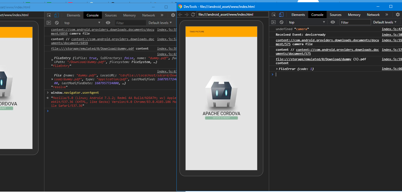402x196 pixels.
Task: Click the Filter field in right DevTools console
Action: (355, 22)
